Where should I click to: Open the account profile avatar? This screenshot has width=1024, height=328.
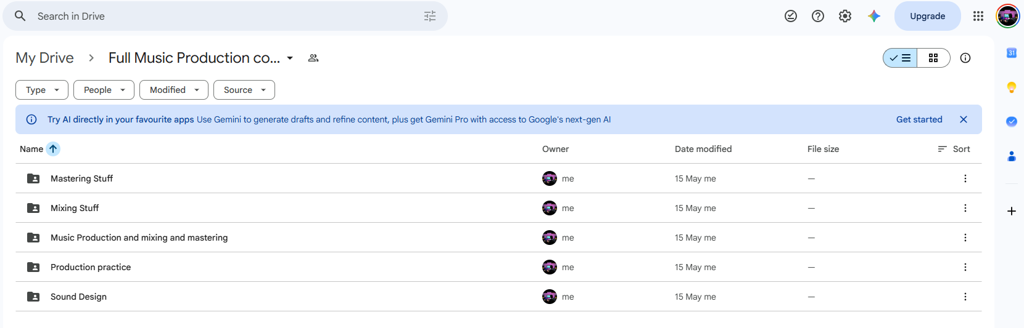tap(1008, 16)
